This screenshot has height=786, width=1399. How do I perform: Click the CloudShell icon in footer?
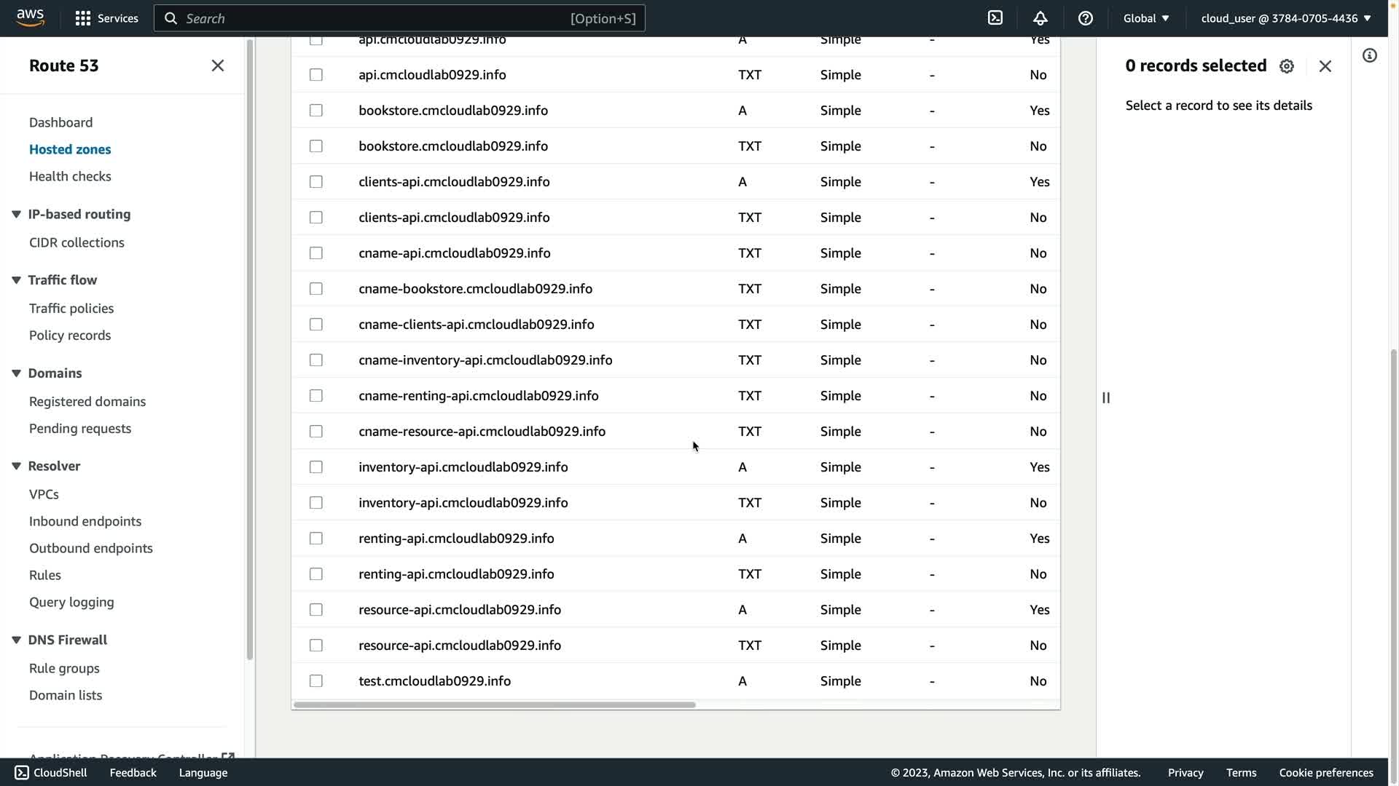22,773
